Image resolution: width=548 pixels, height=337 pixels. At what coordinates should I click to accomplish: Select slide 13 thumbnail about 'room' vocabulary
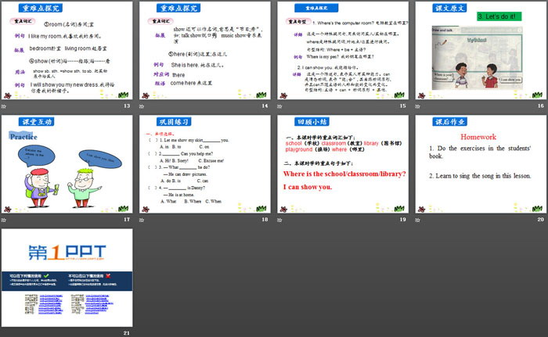point(67,50)
